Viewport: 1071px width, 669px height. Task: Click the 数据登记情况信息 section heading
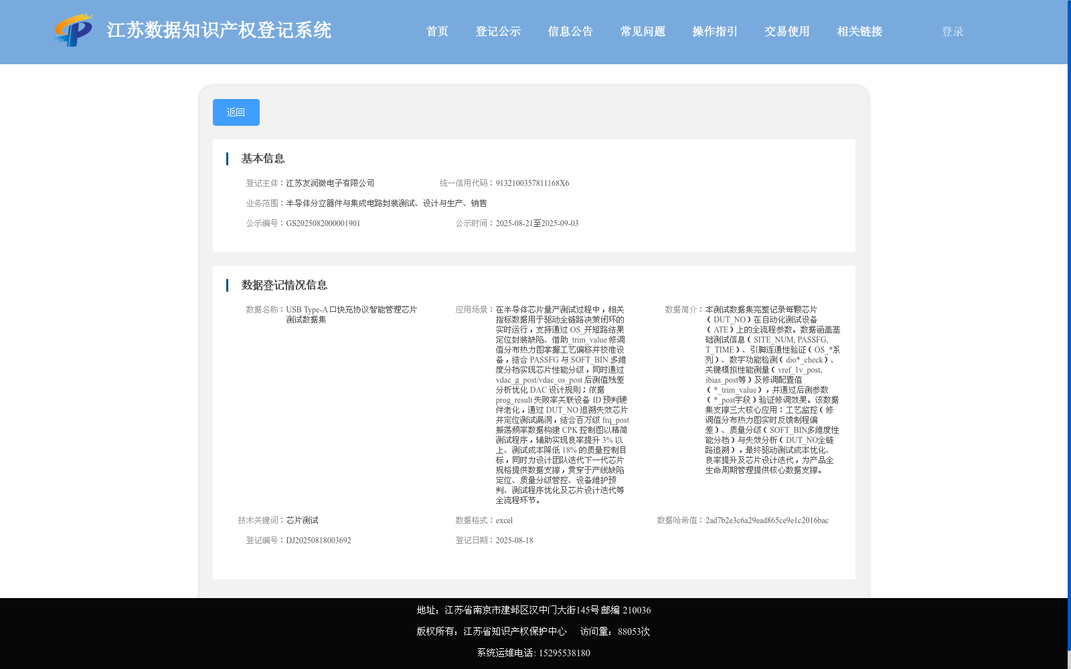(x=284, y=285)
